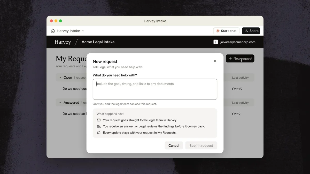
Task: Collapse the Answered requests section chevron
Action: pyautogui.click(x=60, y=103)
